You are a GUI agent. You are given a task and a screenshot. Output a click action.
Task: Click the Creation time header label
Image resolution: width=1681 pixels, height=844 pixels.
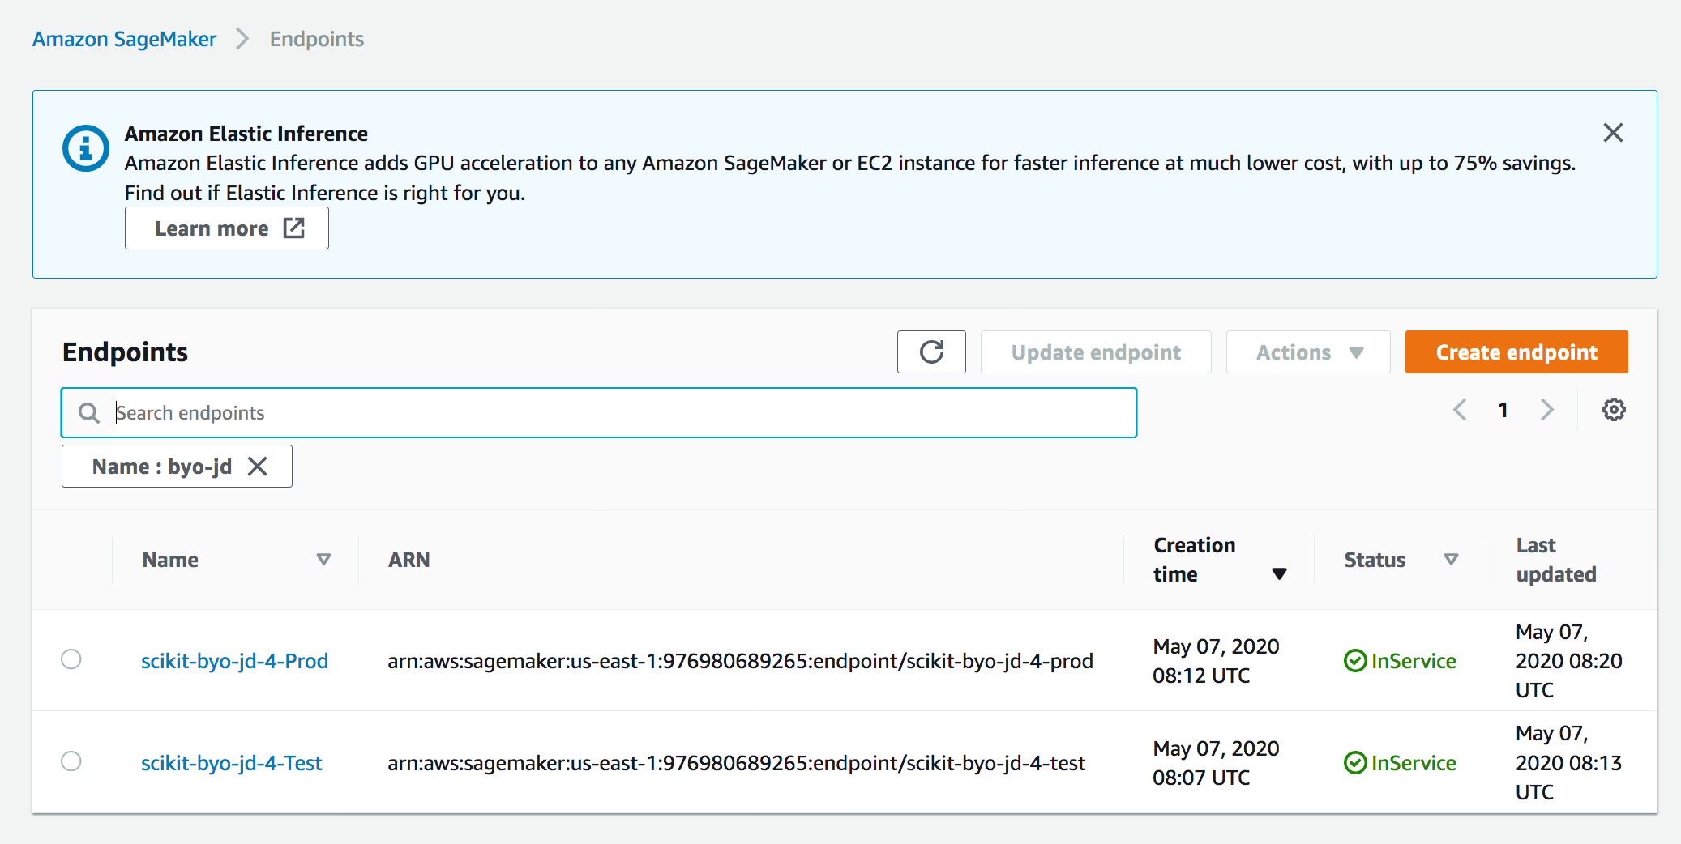1195,560
